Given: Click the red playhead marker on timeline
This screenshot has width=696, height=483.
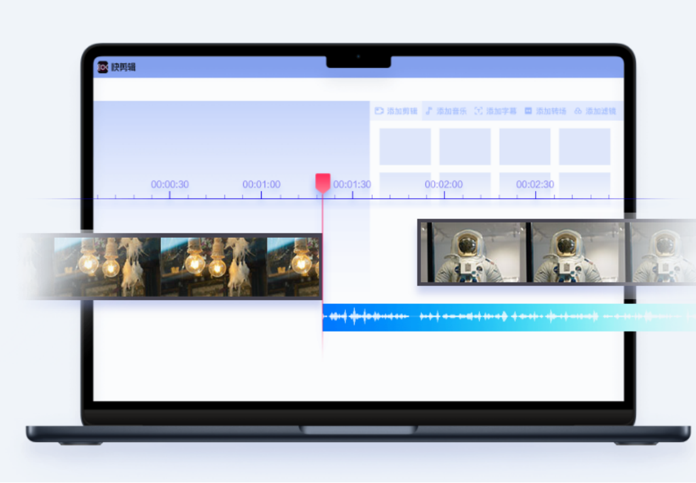Looking at the screenshot, I should click(323, 182).
